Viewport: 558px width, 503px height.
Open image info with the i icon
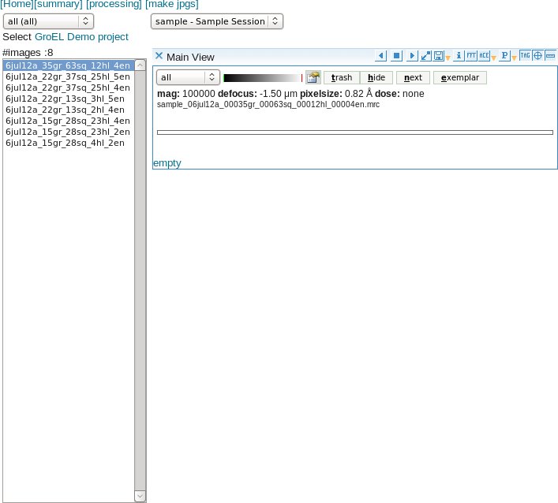459,56
